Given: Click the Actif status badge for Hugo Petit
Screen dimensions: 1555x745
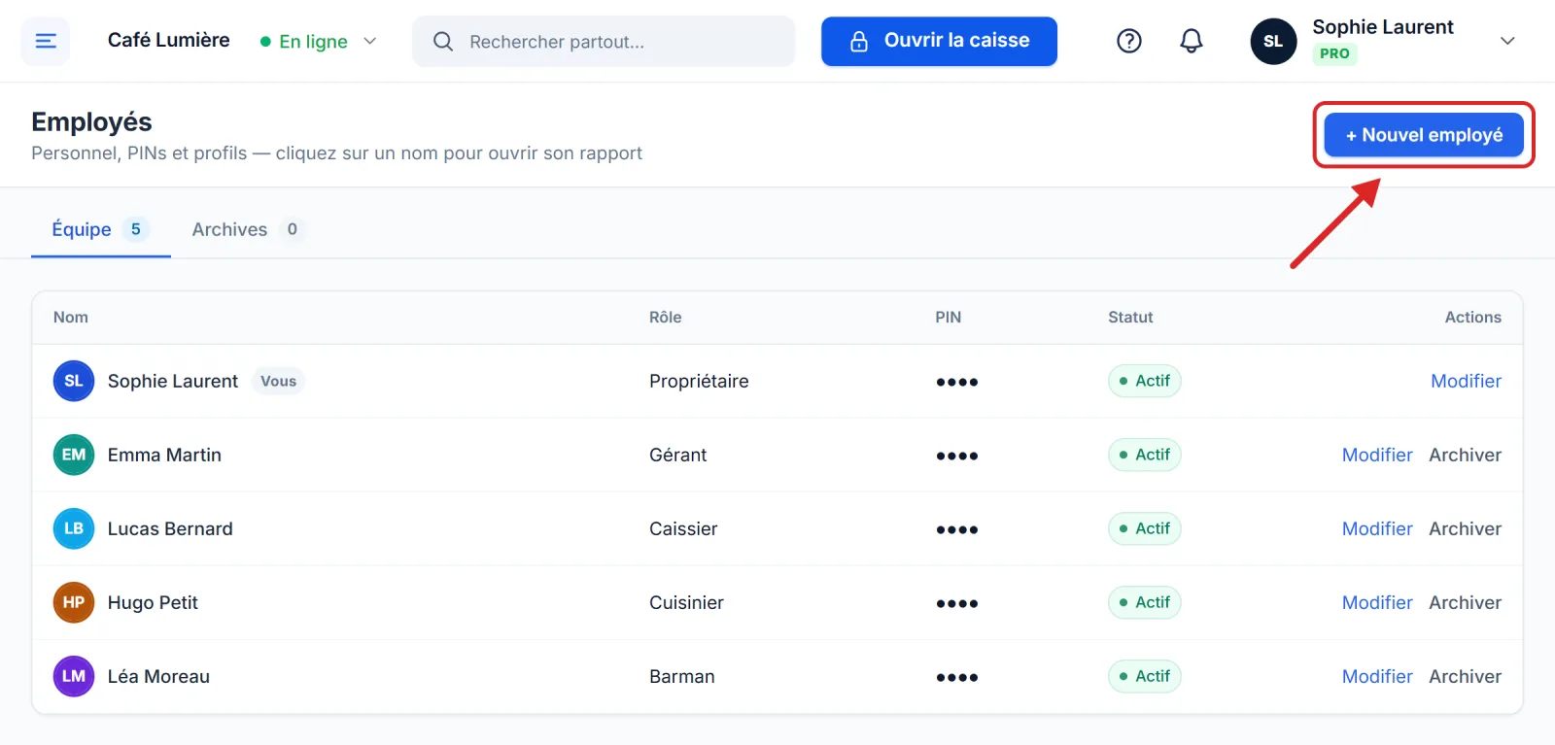Looking at the screenshot, I should coord(1145,602).
